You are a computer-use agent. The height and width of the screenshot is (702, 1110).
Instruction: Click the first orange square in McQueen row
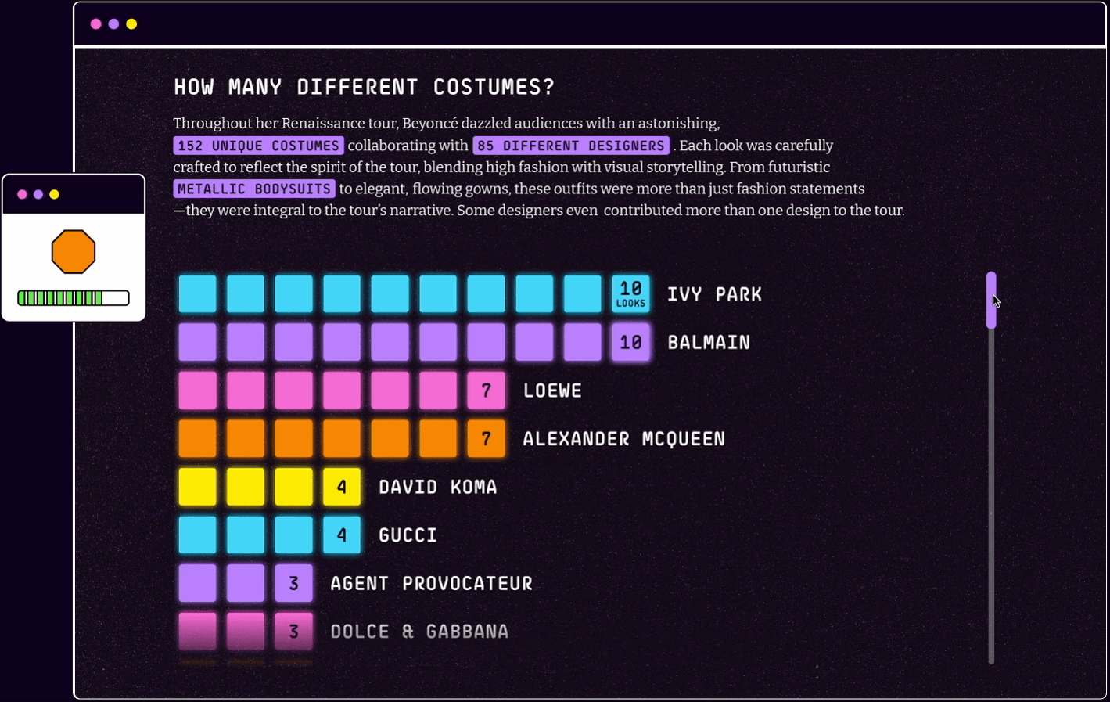197,438
